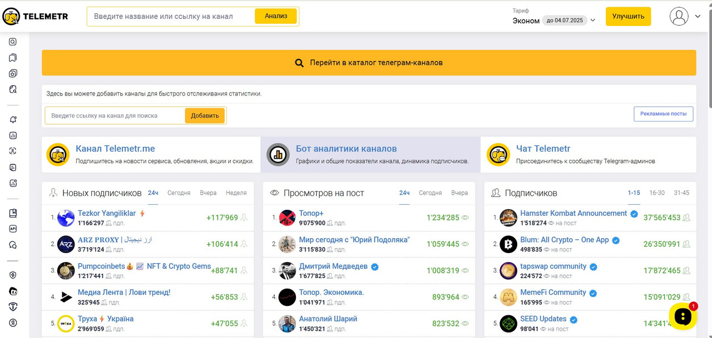Click the Топор+ channel avatar
The height and width of the screenshot is (338, 712).
[x=287, y=218]
